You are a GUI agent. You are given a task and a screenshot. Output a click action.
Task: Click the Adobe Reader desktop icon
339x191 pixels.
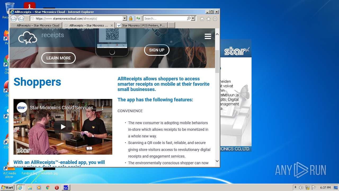[x=30, y=6]
